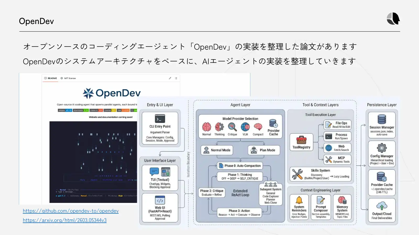Click the Normal Mode box

click(217, 150)
